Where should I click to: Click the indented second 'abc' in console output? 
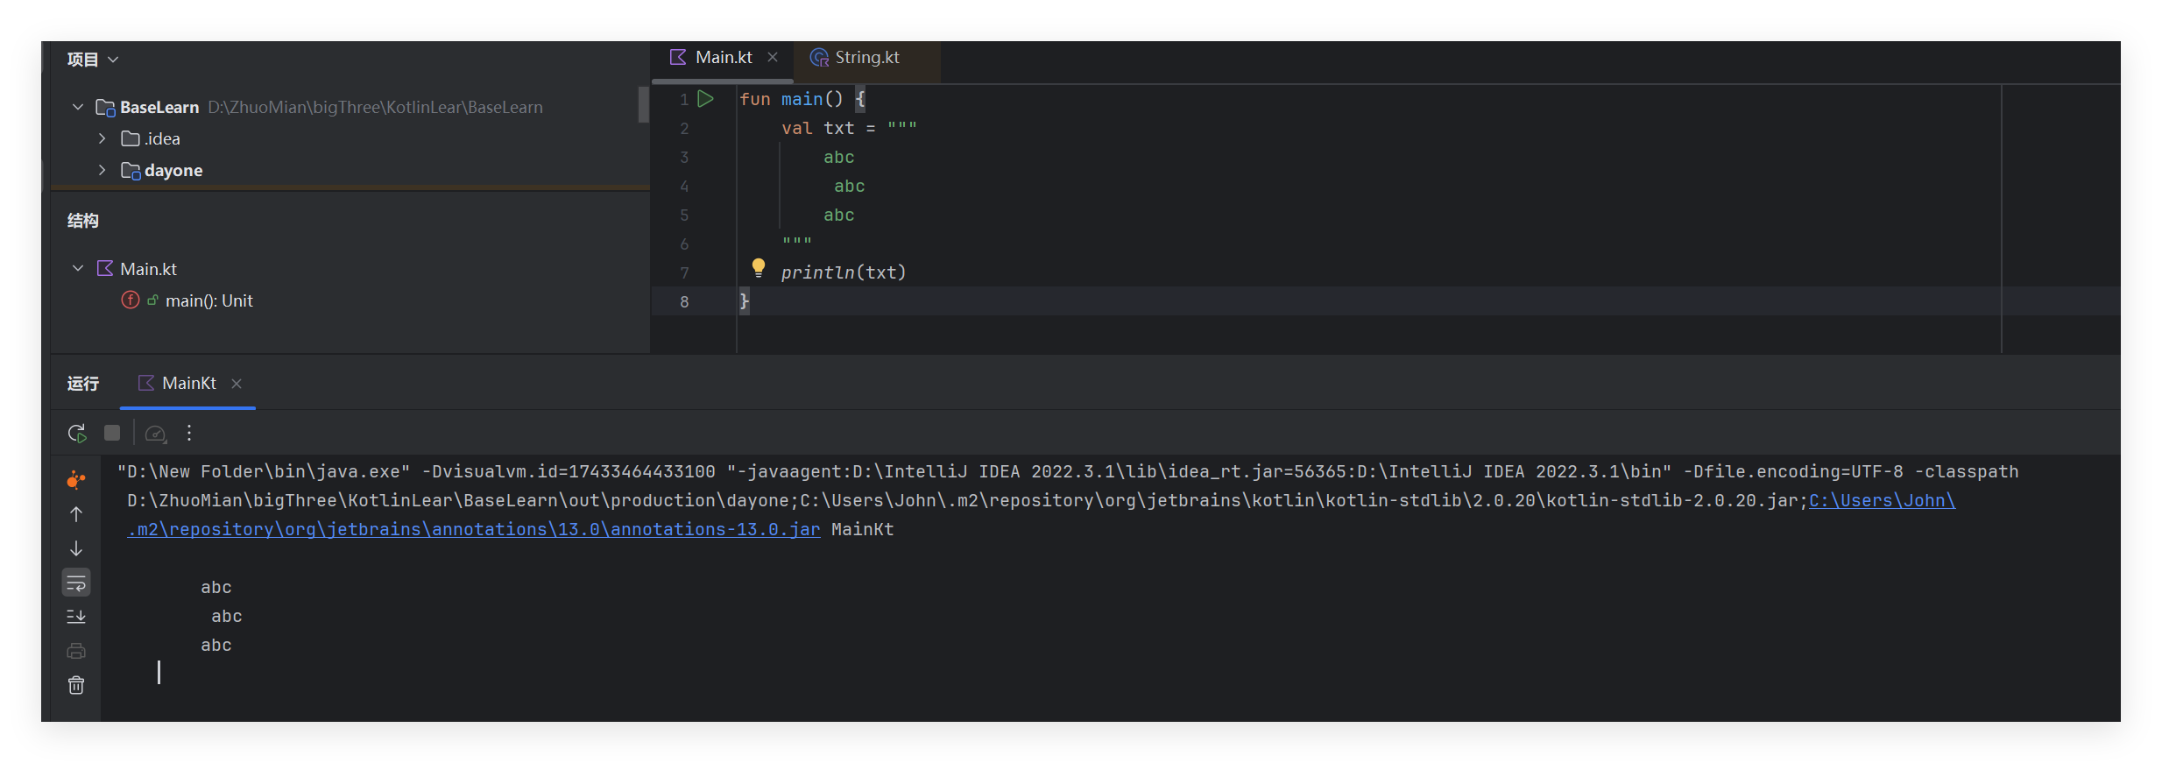(x=227, y=616)
